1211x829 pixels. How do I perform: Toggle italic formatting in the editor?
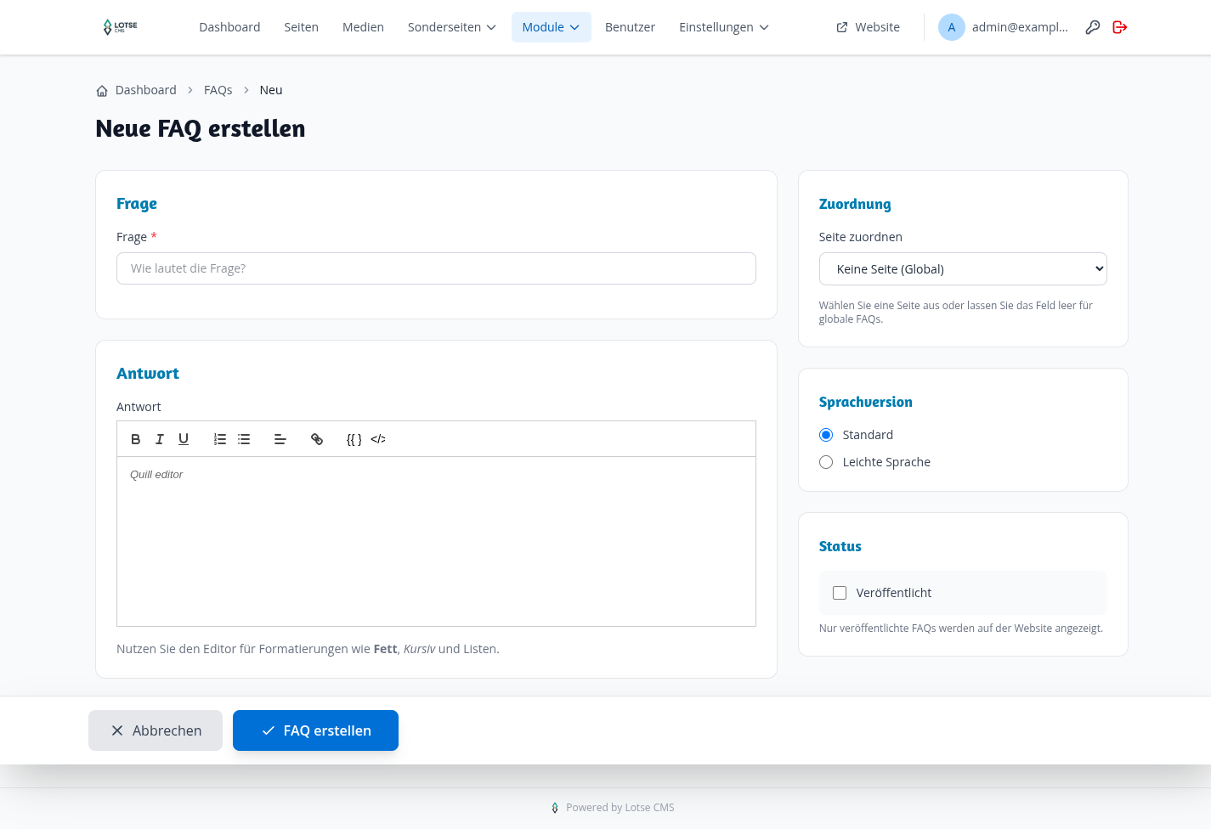point(160,439)
